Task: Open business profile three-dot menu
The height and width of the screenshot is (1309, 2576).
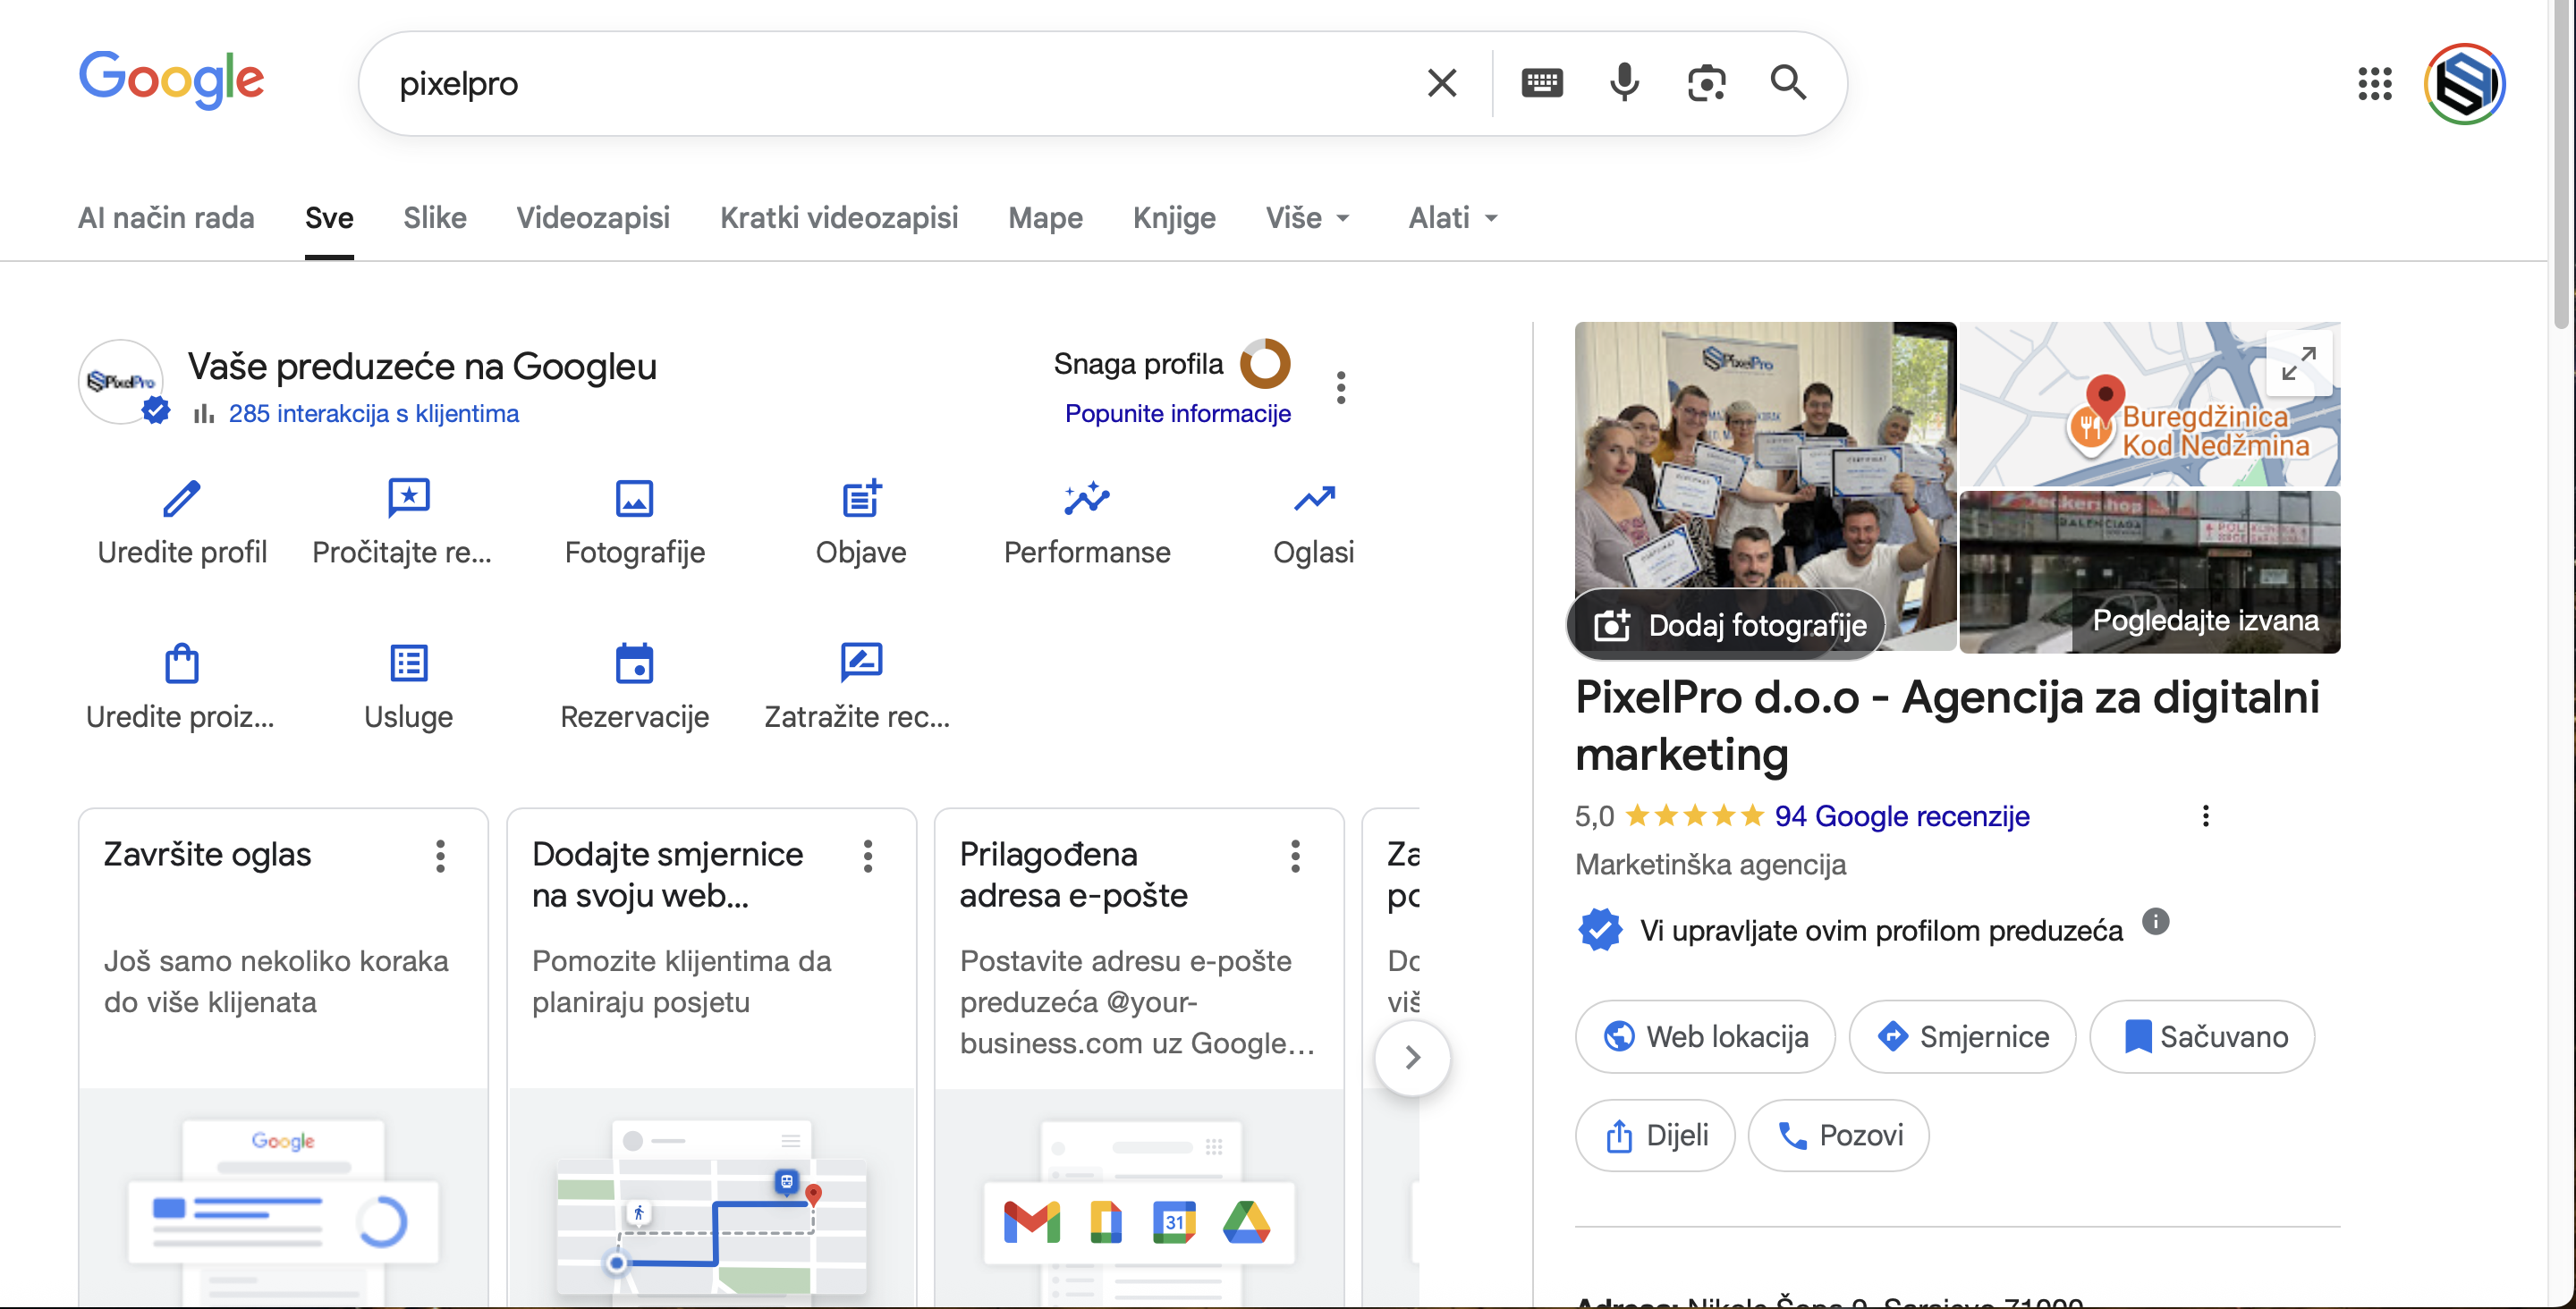Action: point(1341,388)
